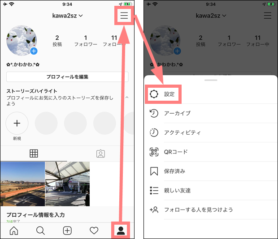The width and height of the screenshot is (278, 239).
Task: Switch to the grid posts tab
Action: point(34,154)
